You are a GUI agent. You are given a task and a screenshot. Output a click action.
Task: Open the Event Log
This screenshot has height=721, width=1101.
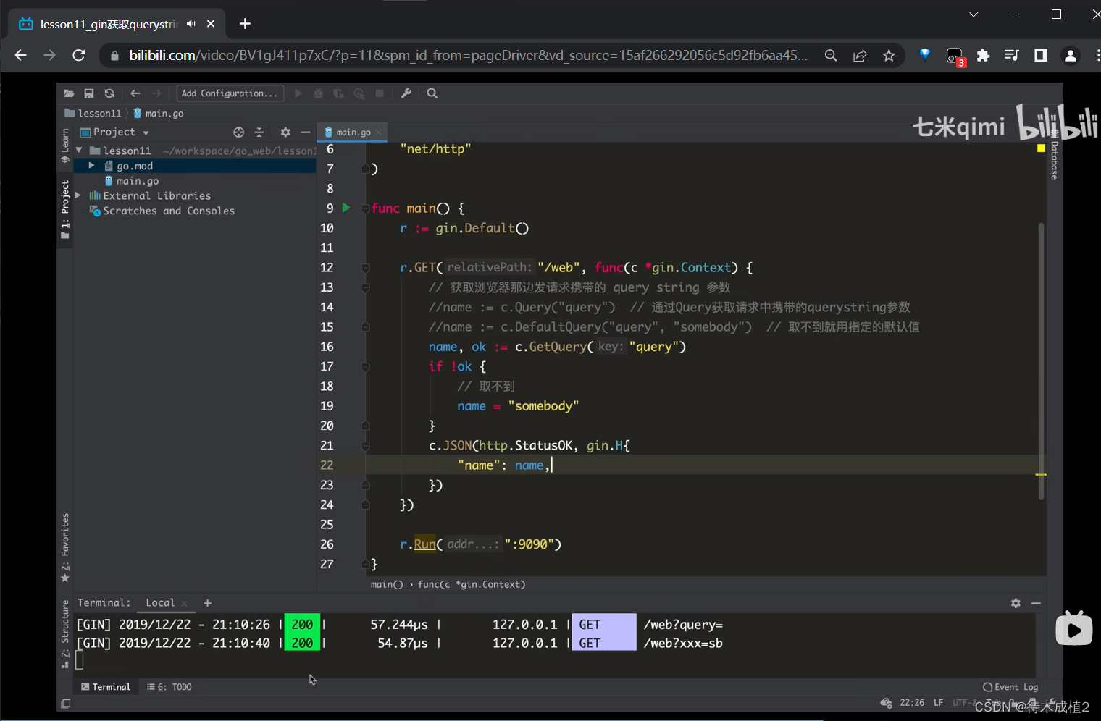[x=1010, y=687]
